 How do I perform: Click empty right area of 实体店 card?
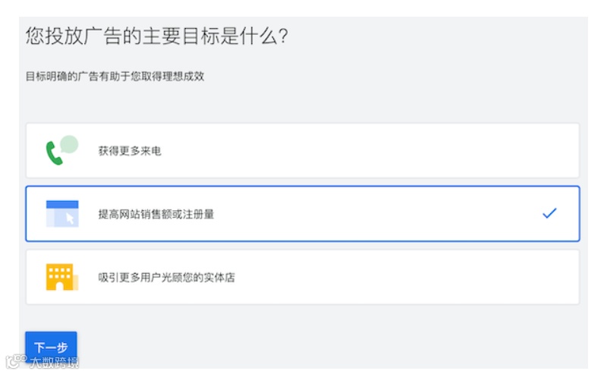(x=455, y=277)
